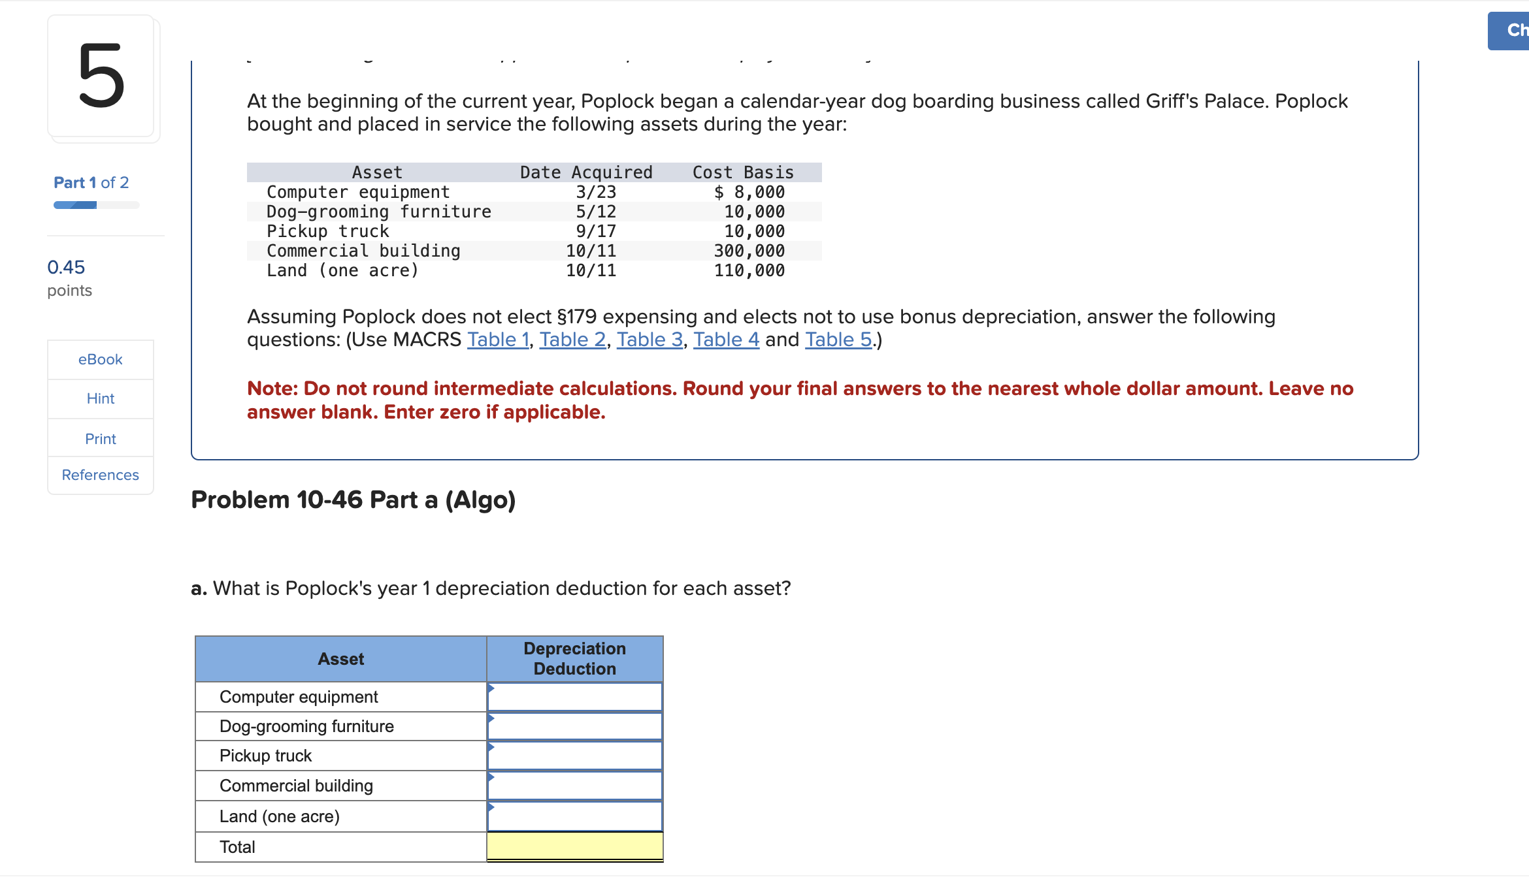This screenshot has width=1529, height=879.
Task: Click Land (one acre) depreciation input field
Action: [575, 816]
